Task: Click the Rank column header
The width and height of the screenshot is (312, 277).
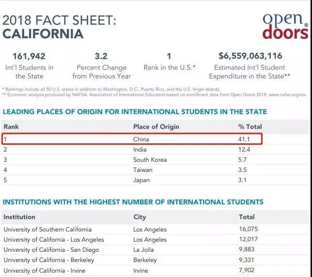Action: click(x=11, y=127)
